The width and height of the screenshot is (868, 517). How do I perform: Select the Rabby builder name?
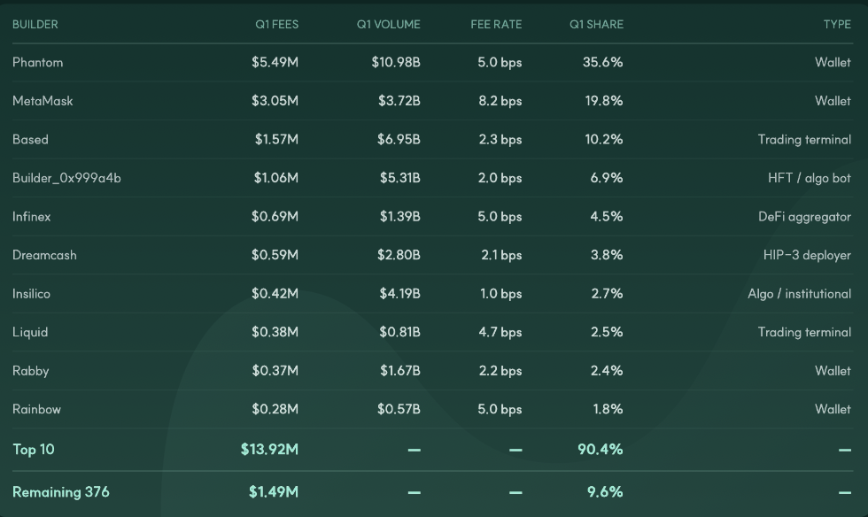[30, 371]
